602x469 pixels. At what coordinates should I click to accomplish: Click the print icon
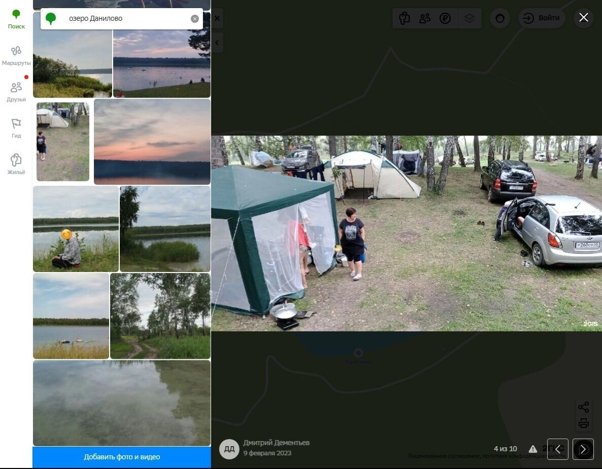(583, 423)
